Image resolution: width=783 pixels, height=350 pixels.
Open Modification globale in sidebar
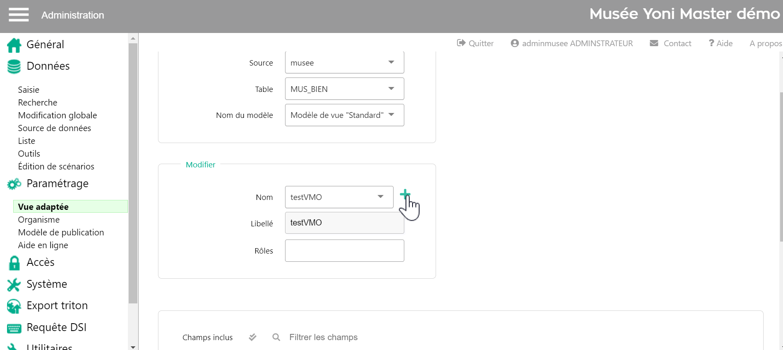57,115
